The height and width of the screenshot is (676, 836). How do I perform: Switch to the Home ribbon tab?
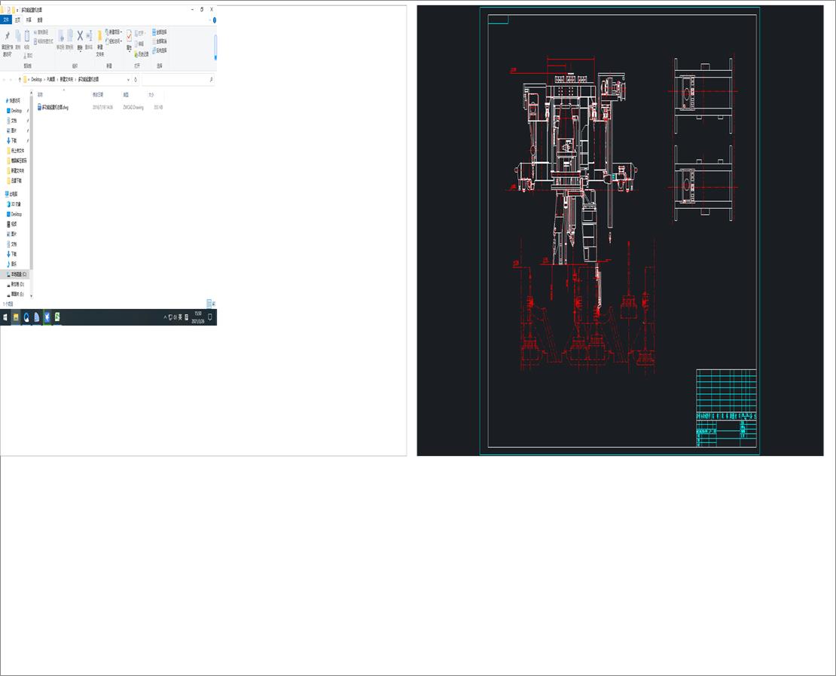coord(17,20)
